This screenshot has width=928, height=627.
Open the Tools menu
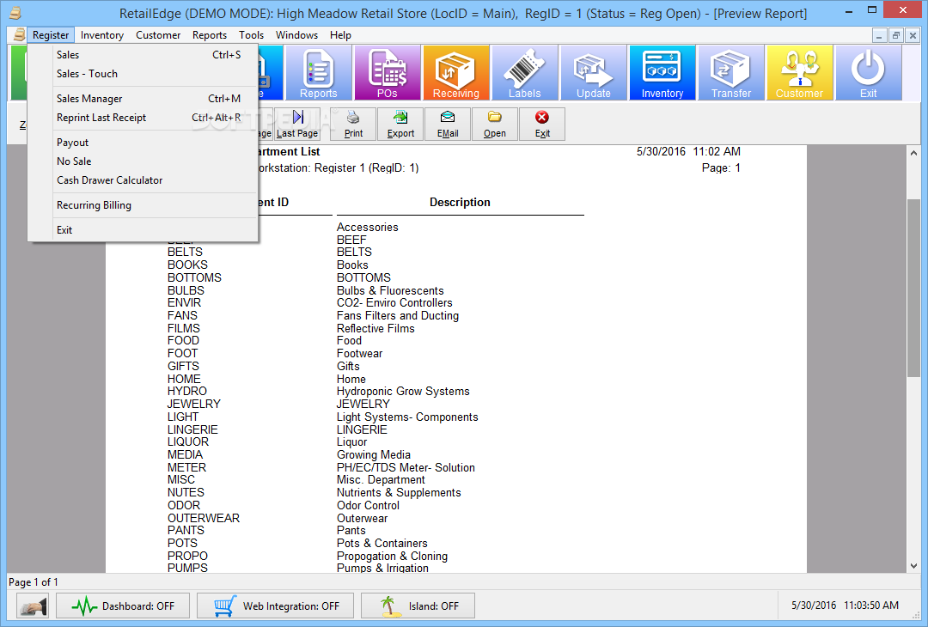(252, 35)
